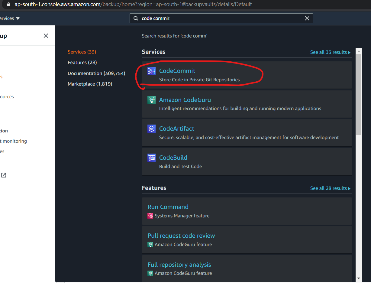This screenshot has width=371, height=283.
Task: Click the external link icon in sidebar
Action: coord(4,175)
